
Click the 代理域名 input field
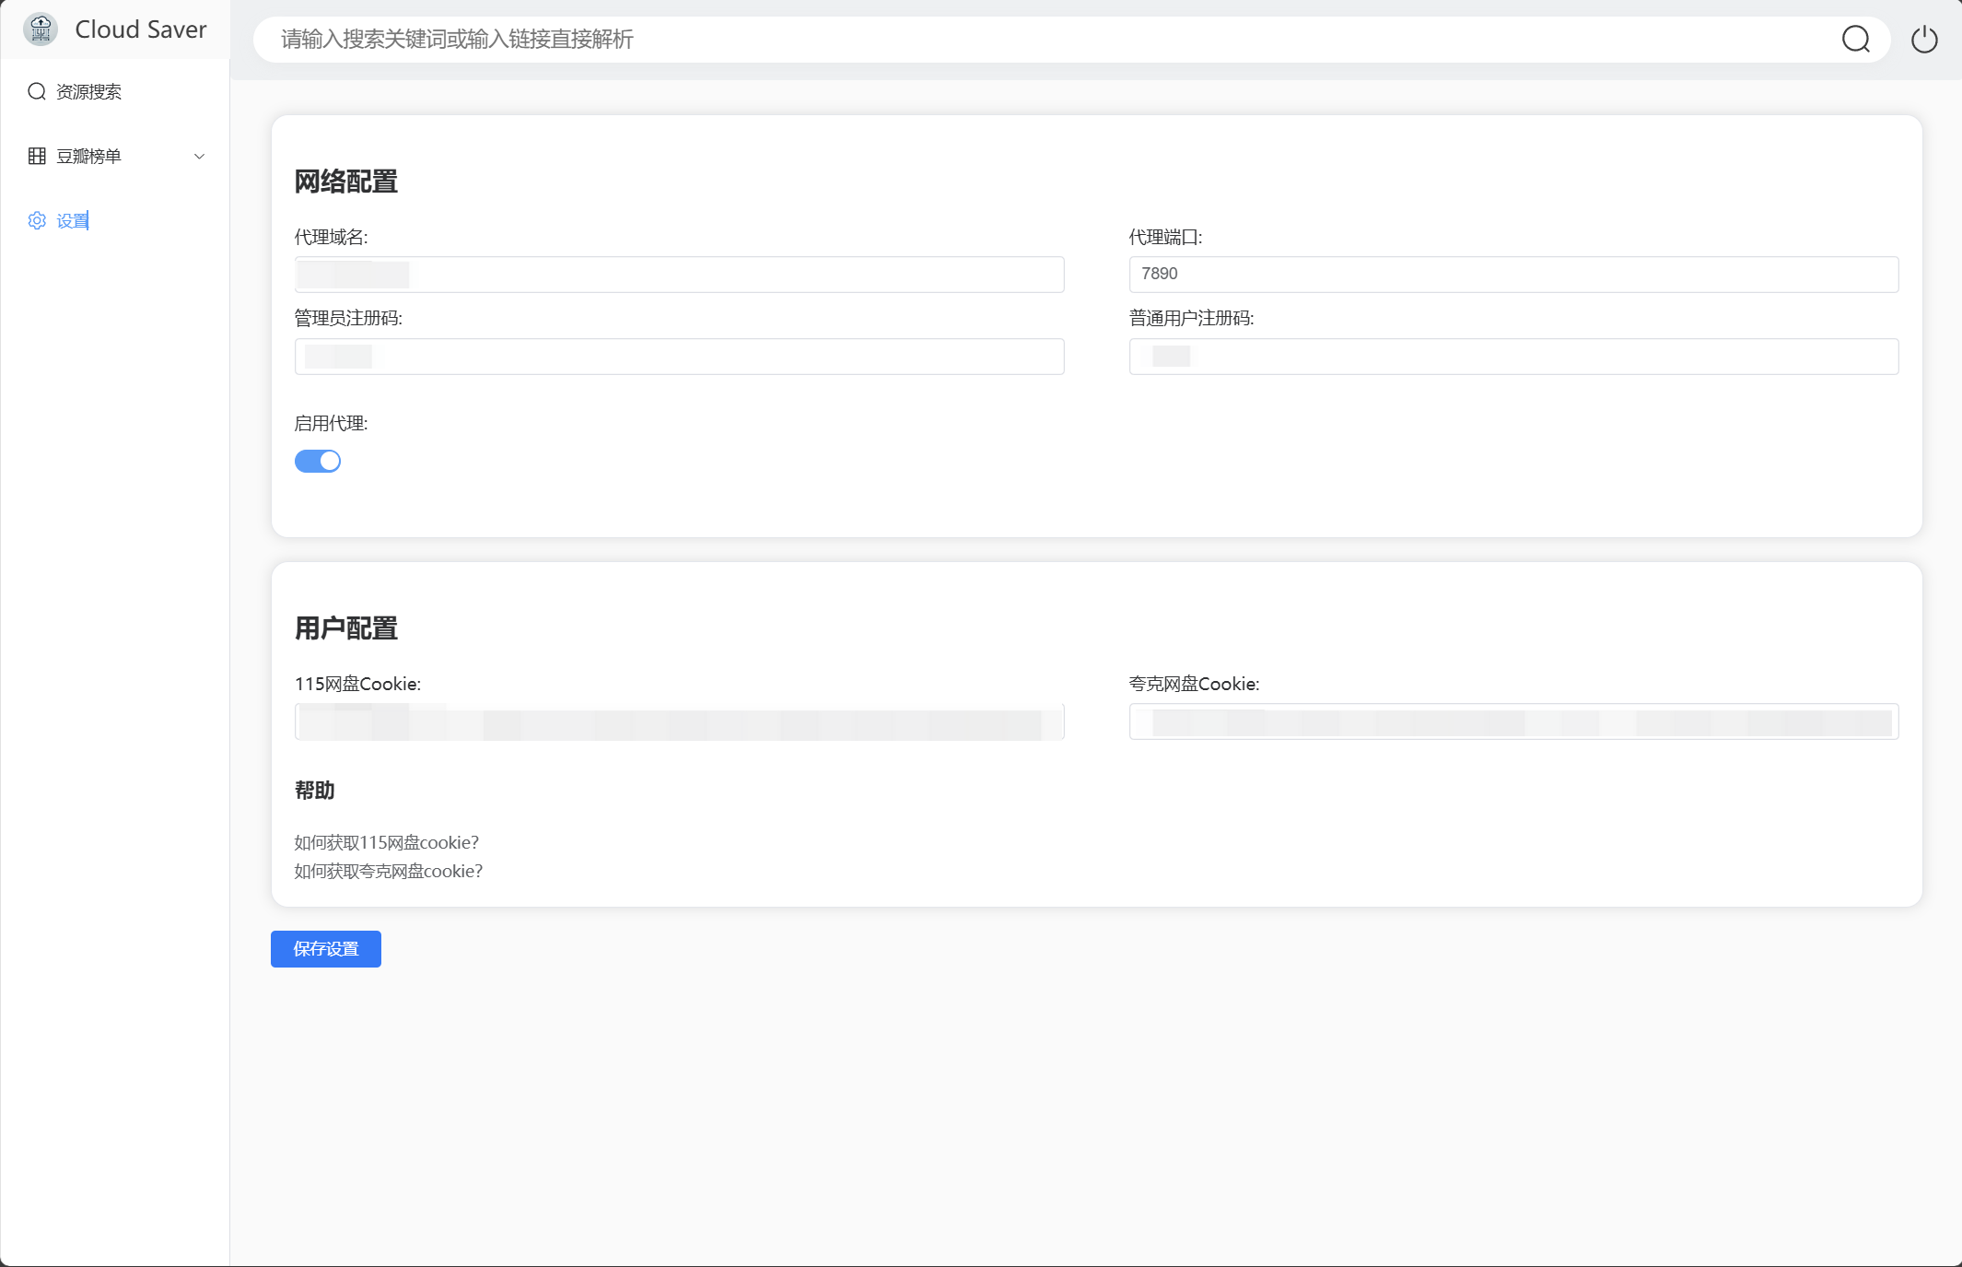(x=679, y=275)
